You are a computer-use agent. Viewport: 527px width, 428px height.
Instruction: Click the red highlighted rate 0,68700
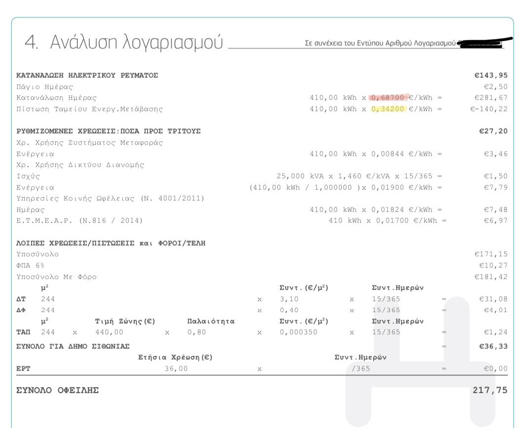[x=387, y=98]
